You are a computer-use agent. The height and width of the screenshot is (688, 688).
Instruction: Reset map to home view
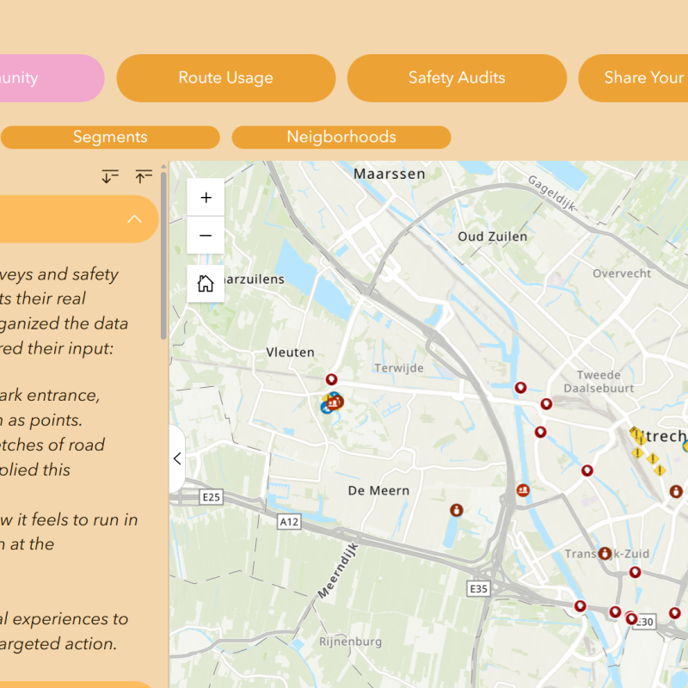click(x=206, y=284)
